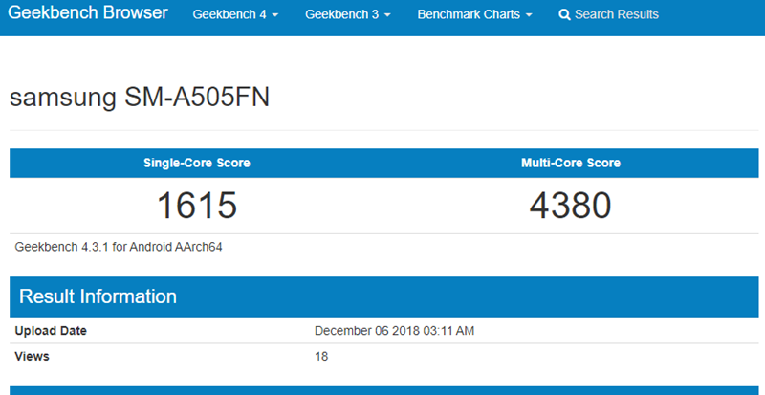Click the Multi-Core Score header

571,164
